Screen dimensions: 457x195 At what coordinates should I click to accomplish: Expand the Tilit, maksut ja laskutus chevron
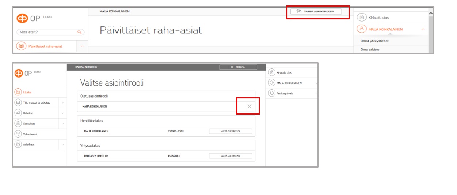pyautogui.click(x=62, y=103)
